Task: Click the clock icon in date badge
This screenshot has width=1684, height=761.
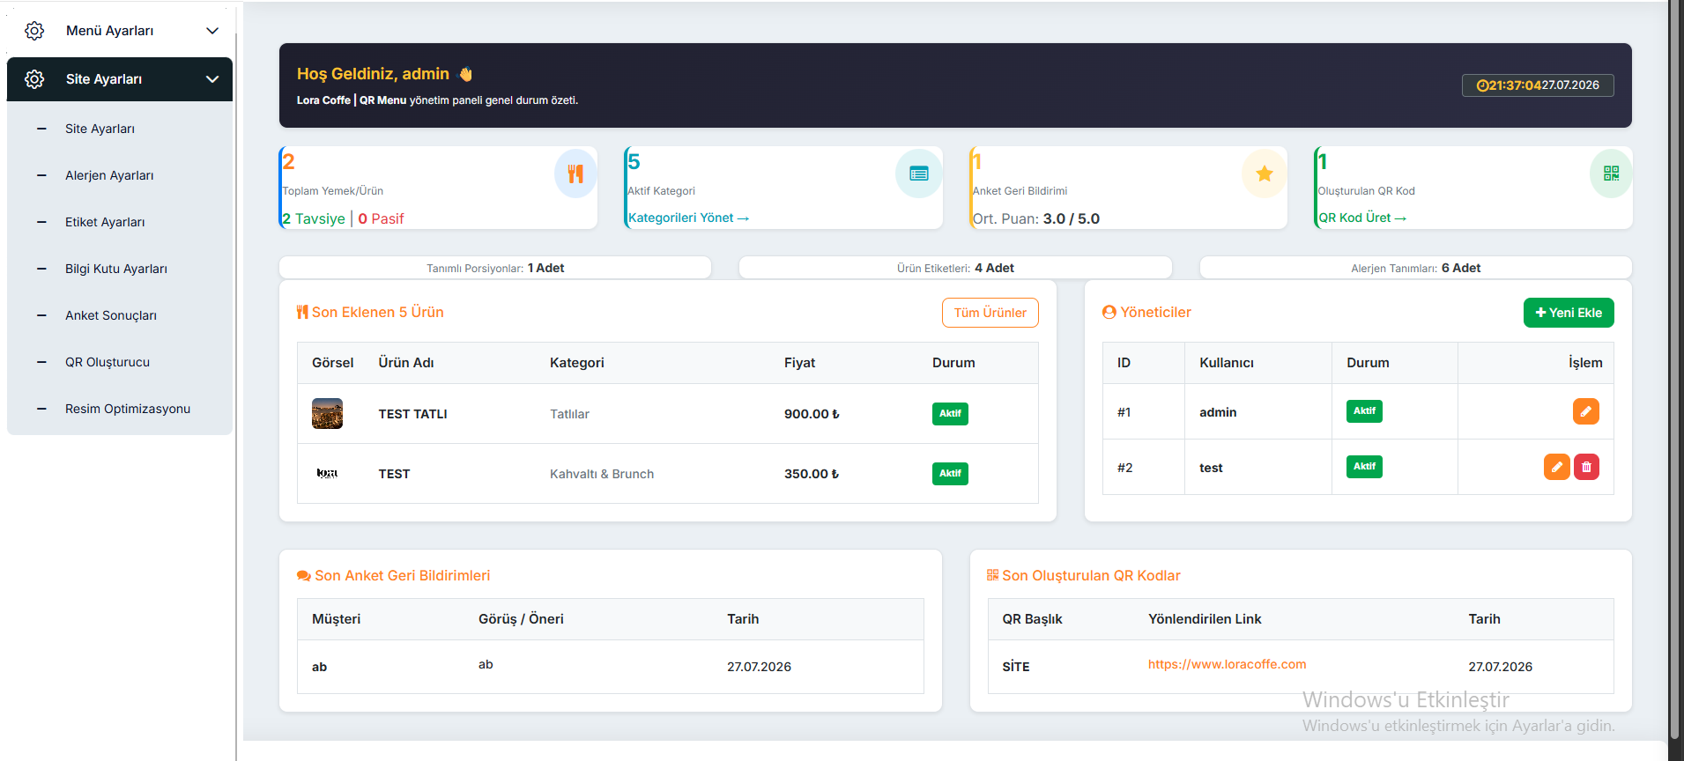Action: click(1482, 85)
